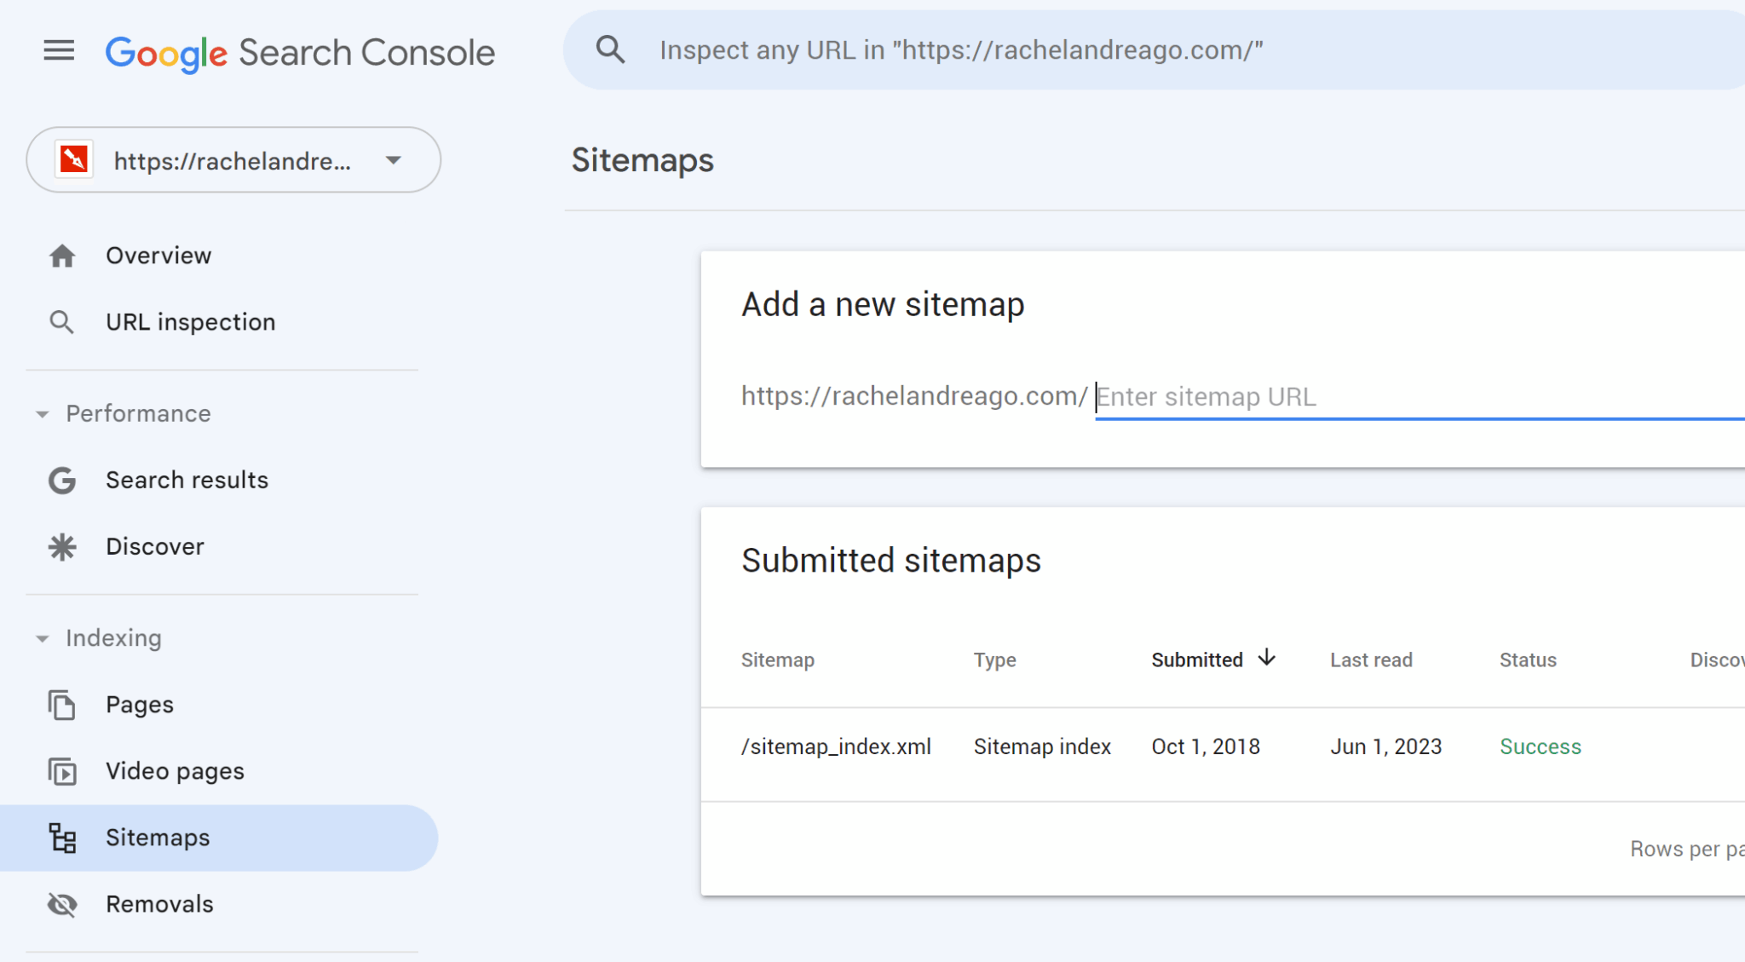Screen dimensions: 1745x962
Task: Sort by the Type column header
Action: 994,660
